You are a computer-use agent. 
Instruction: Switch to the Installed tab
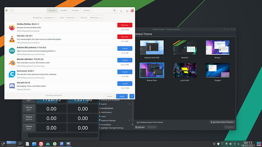63,10
